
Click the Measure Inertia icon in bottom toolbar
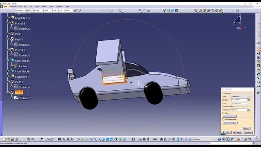pos(148,139)
